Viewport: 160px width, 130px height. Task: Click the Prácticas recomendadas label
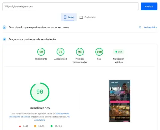click(80, 60)
